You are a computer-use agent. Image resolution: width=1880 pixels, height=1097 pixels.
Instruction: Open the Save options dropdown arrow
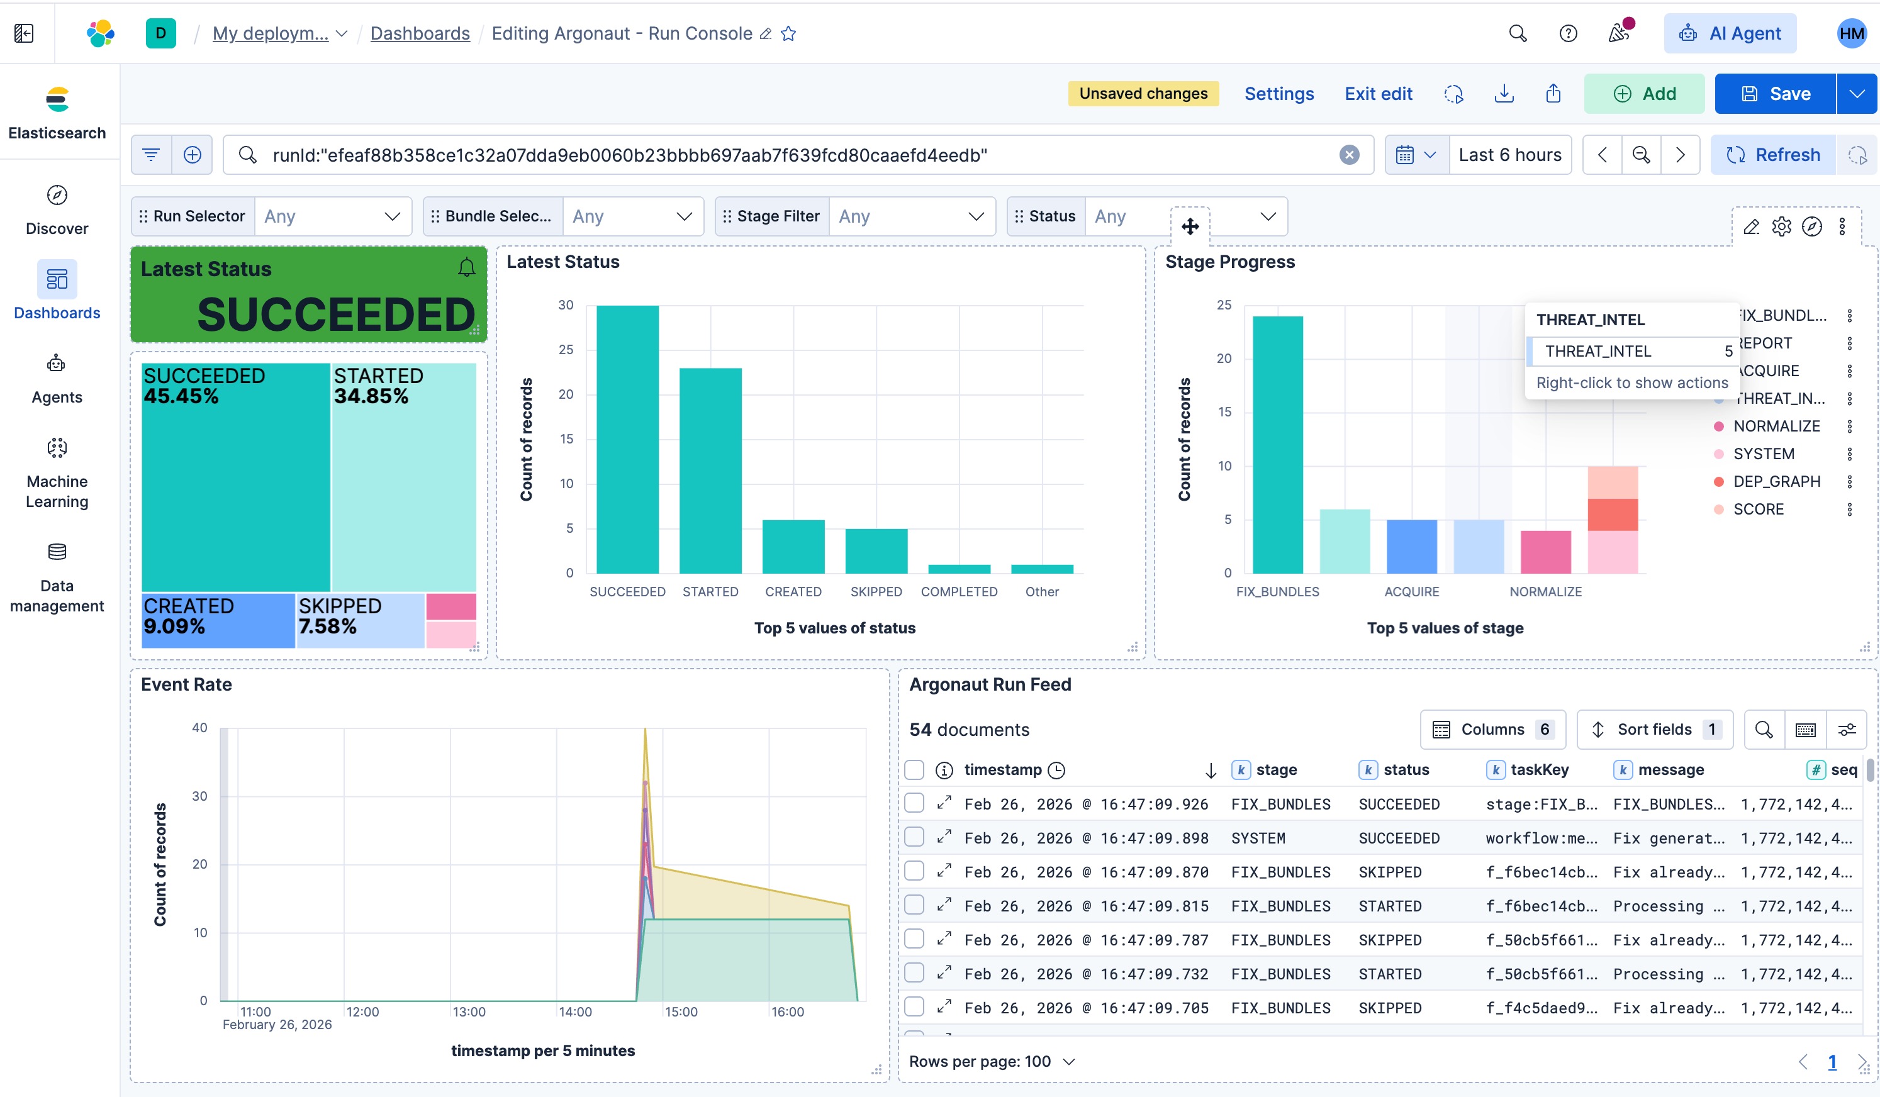click(x=1856, y=94)
